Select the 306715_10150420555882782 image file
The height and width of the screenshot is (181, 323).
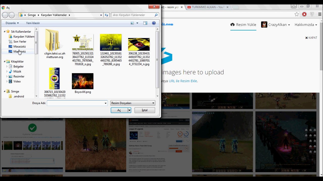55,82
